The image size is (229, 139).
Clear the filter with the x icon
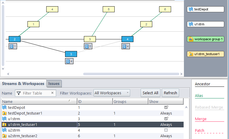53,93
